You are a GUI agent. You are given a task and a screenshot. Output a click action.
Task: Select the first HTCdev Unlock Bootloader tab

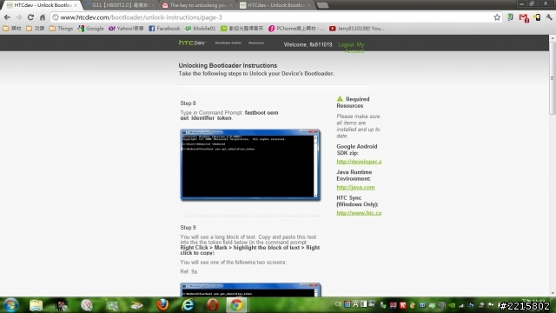(x=42, y=5)
